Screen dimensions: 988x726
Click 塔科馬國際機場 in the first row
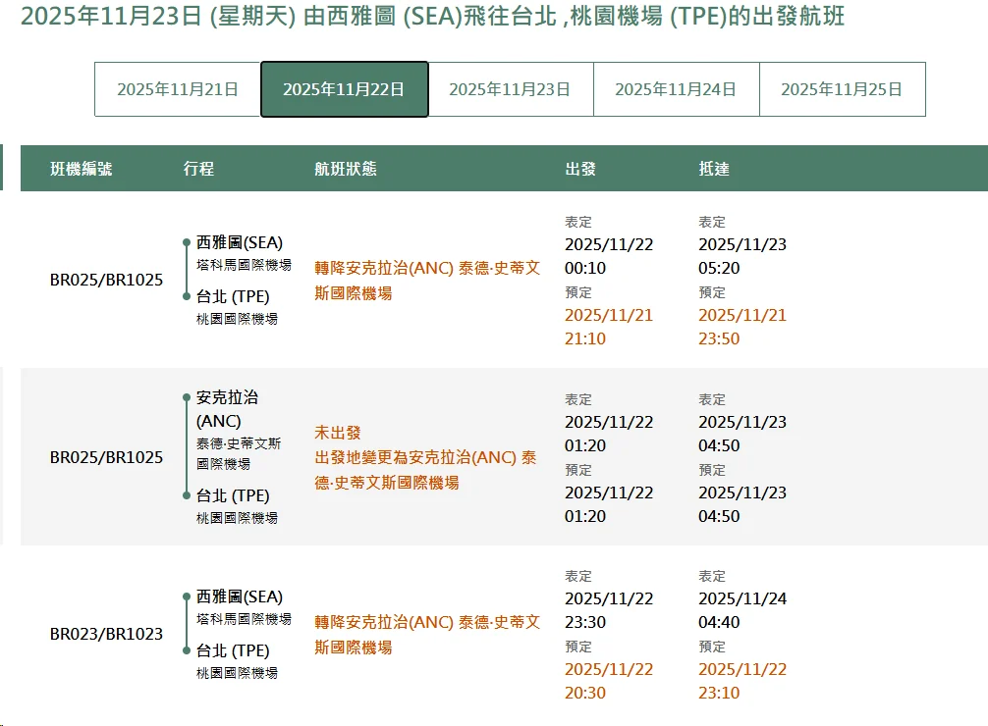pyautogui.click(x=244, y=265)
